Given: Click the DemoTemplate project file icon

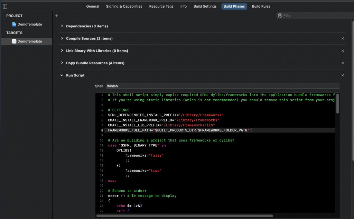Looking at the screenshot, I should tap(14, 24).
